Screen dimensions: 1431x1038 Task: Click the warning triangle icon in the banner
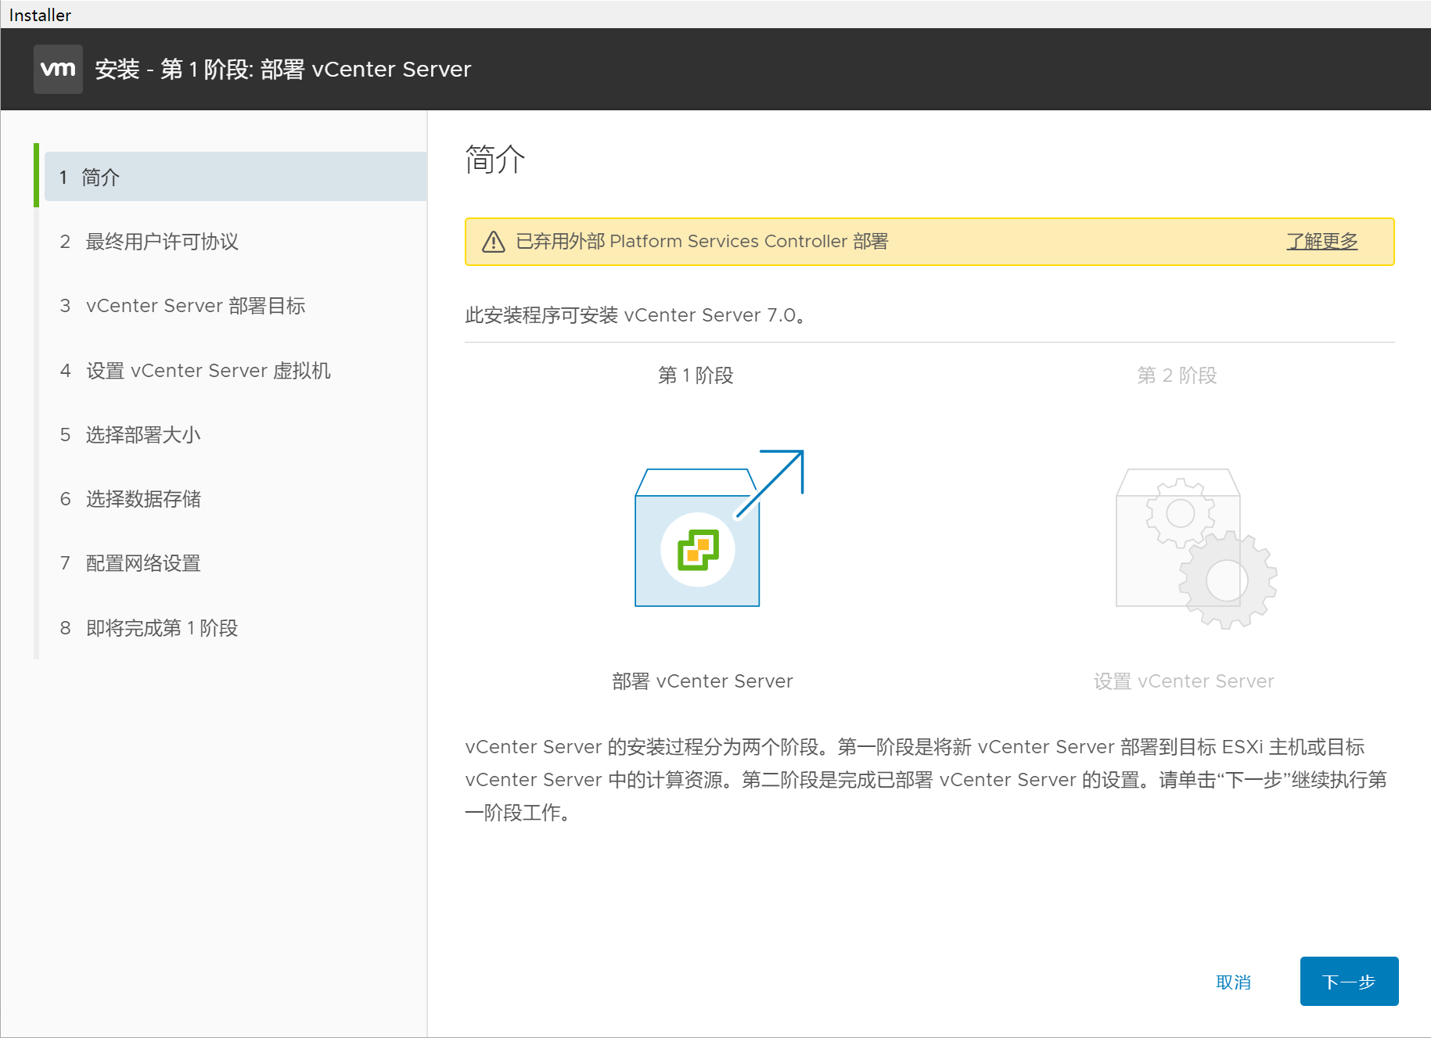click(493, 242)
